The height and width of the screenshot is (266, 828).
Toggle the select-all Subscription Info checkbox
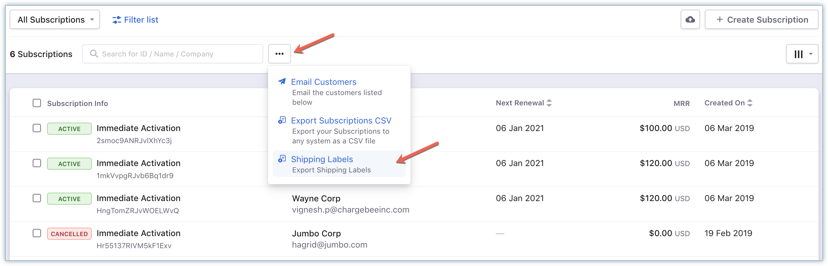[x=37, y=103]
